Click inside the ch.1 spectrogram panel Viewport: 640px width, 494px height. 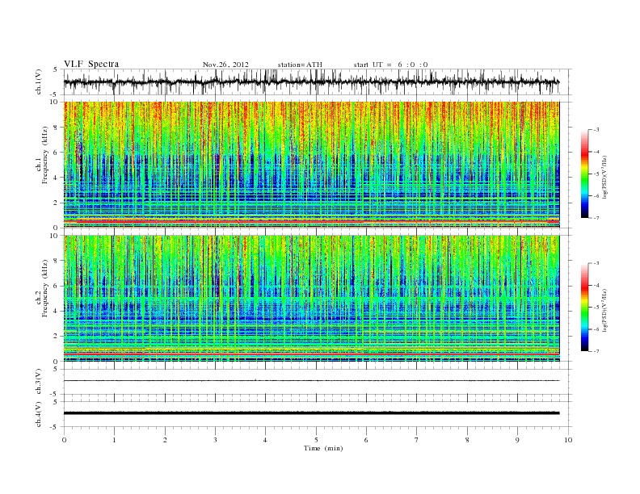[311, 165]
